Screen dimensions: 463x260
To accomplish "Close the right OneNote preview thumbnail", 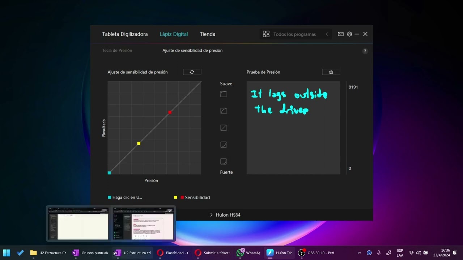I will pyautogui.click(x=170, y=210).
